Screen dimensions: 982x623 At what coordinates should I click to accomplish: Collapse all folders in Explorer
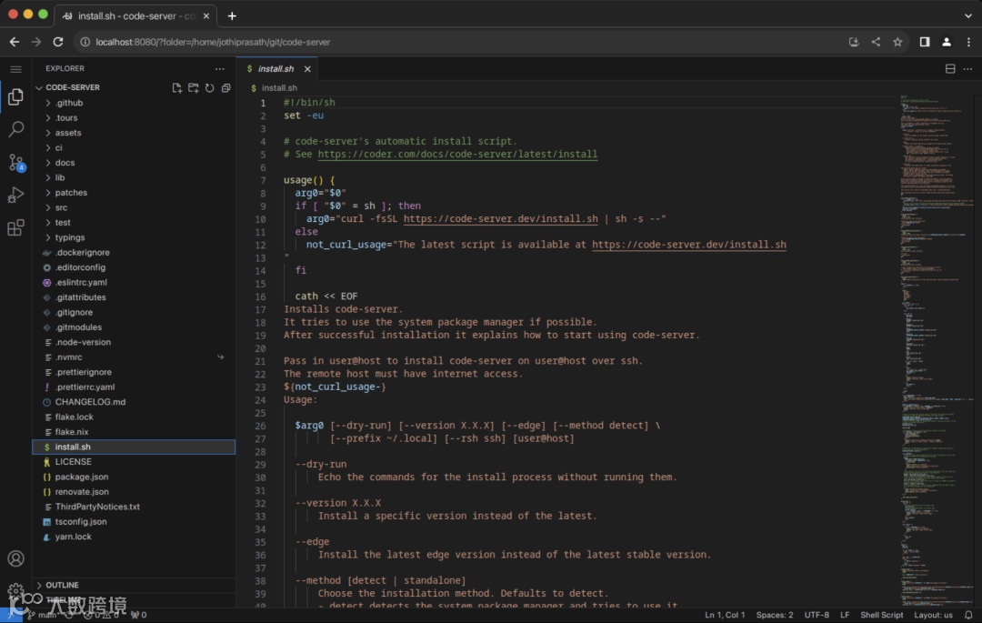pos(225,88)
